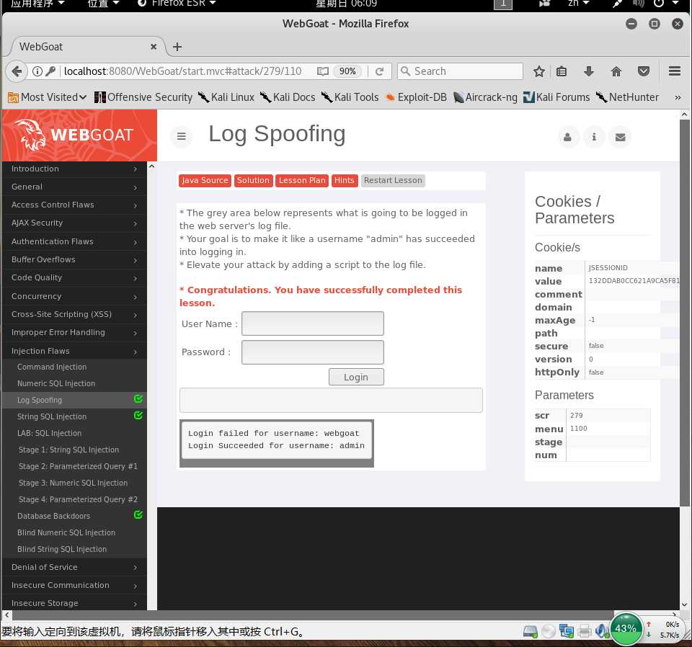Open the WebGoat contact mail icon
The image size is (692, 647).
620,137
